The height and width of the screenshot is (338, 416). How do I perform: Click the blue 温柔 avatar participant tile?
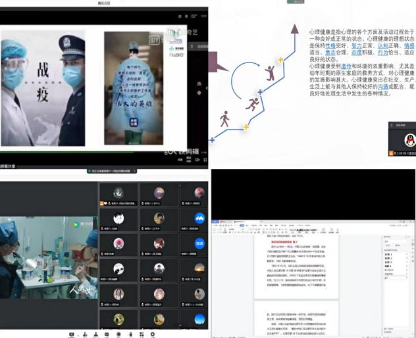pos(199,244)
